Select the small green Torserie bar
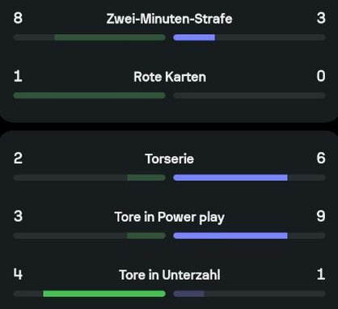338x309 pixels. 146,178
